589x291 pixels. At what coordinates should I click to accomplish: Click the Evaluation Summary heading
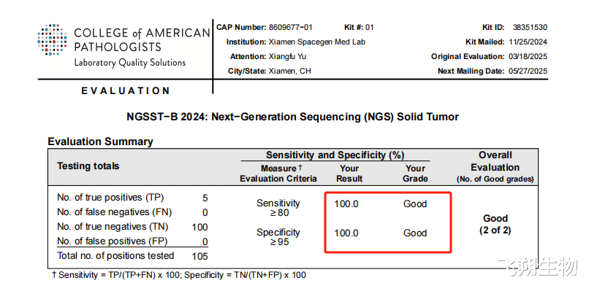(x=101, y=141)
